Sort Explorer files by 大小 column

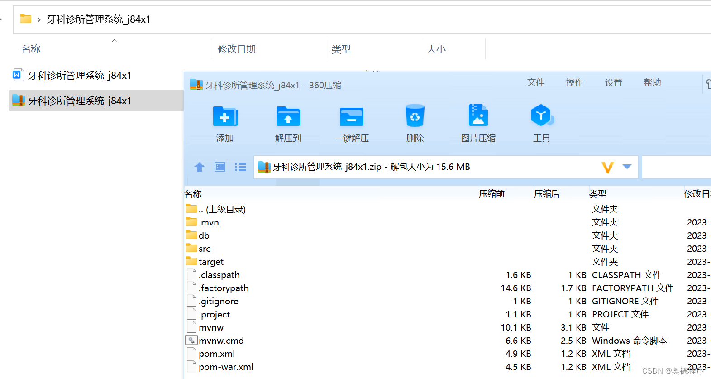436,49
